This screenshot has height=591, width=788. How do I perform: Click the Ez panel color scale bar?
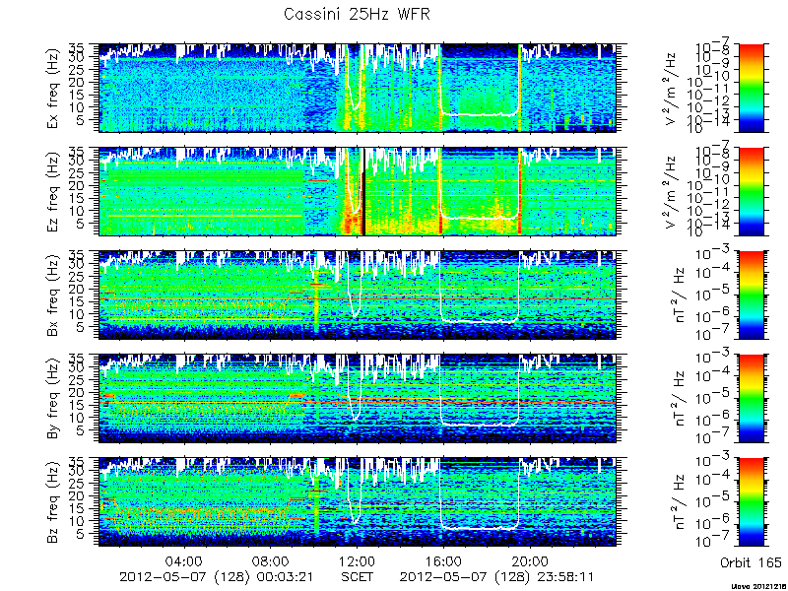[x=751, y=191]
